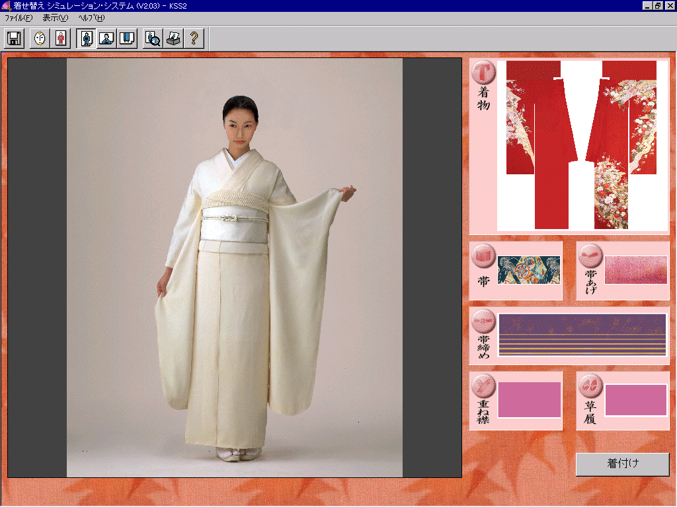Switch to full-body standing view icon
Screen dimensions: 677x507
point(87,38)
